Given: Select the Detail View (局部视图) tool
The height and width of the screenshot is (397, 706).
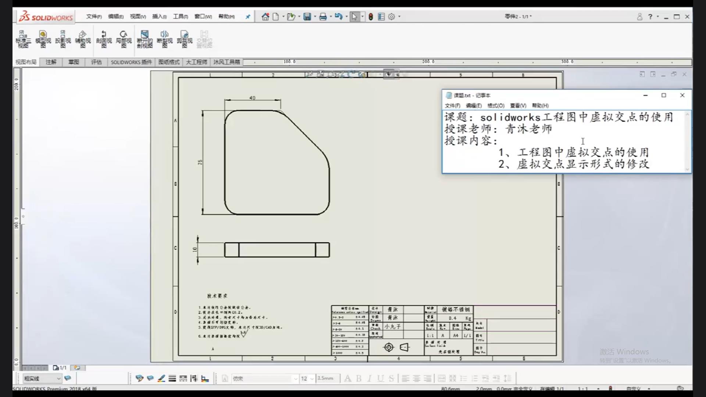Looking at the screenshot, I should coord(124,39).
